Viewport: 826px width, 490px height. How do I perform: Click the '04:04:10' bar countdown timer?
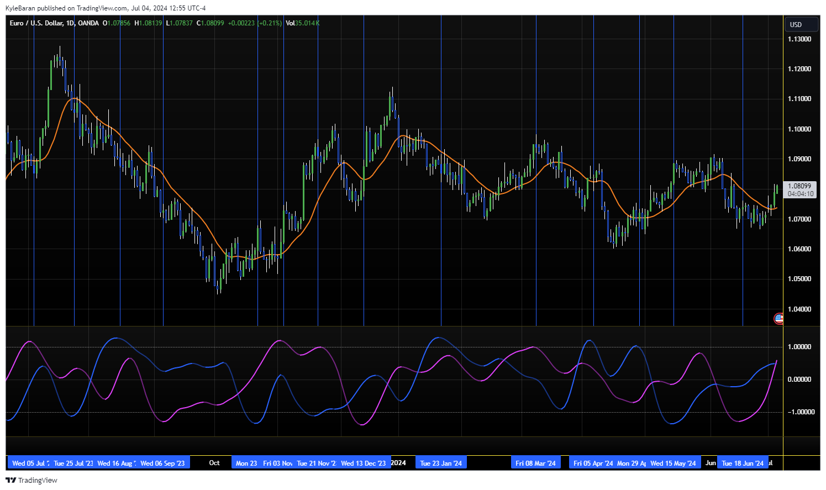pyautogui.click(x=801, y=194)
